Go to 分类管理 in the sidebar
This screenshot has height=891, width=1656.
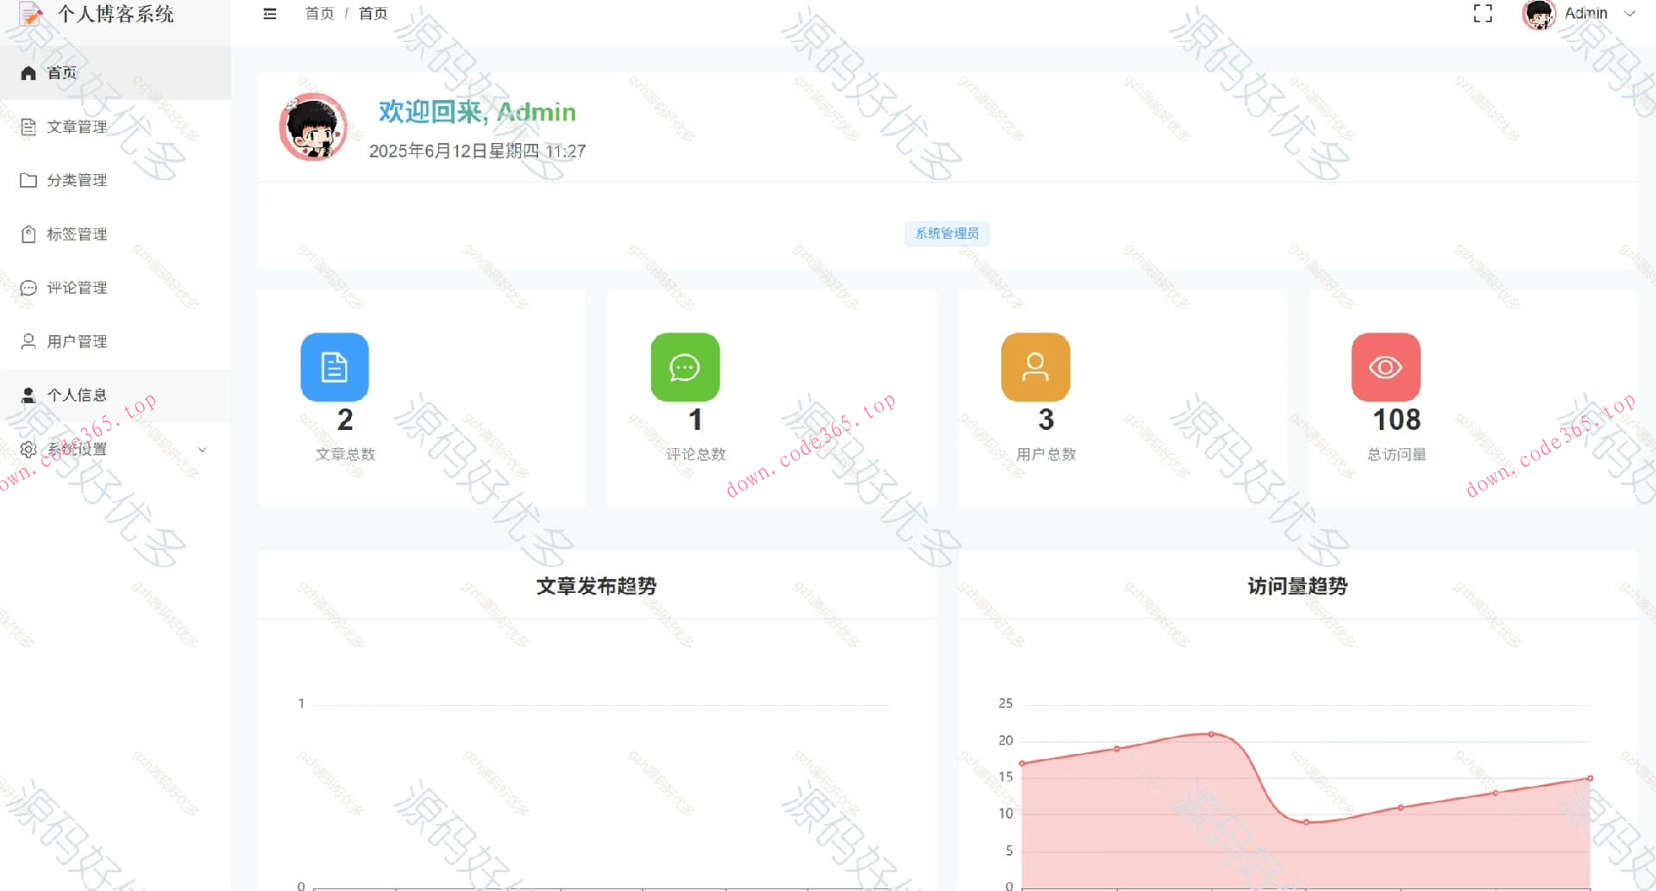[x=77, y=180]
